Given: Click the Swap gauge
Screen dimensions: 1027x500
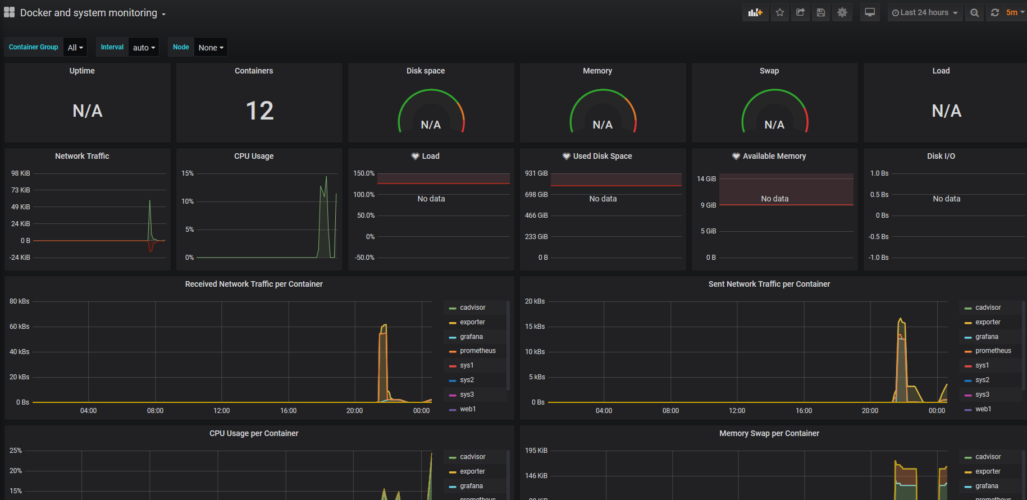Looking at the screenshot, I should tap(775, 111).
